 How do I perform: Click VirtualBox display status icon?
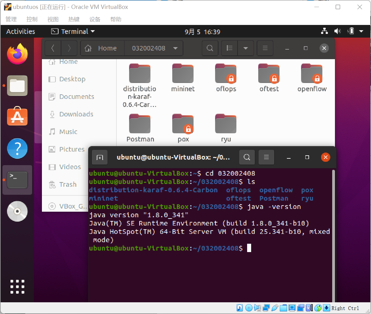click(x=292, y=308)
